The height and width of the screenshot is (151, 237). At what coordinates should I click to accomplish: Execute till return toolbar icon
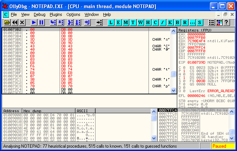87,23
